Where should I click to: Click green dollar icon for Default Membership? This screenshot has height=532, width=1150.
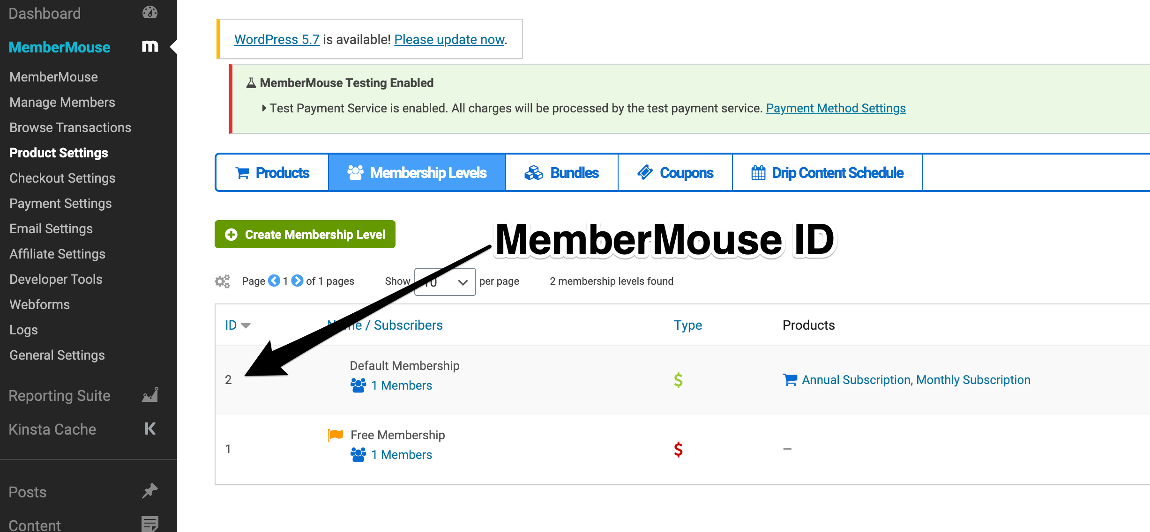click(x=678, y=380)
